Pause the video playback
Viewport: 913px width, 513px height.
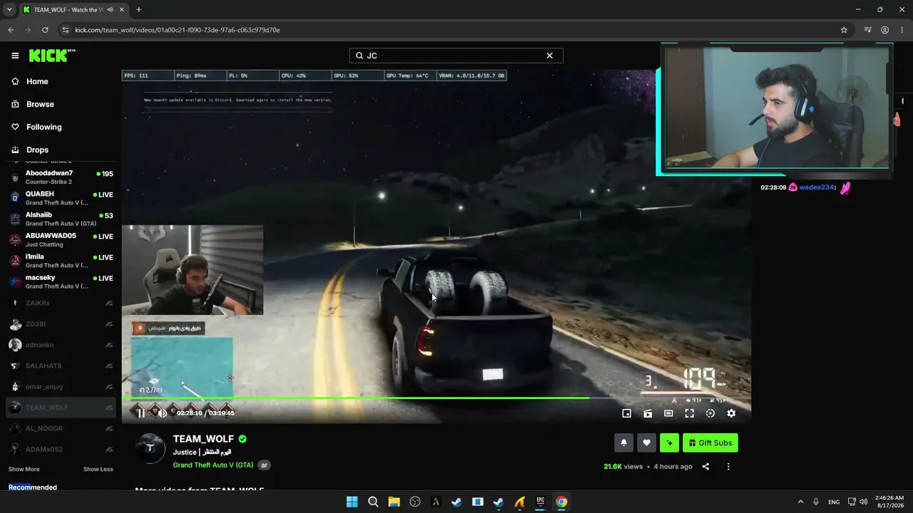click(x=141, y=413)
